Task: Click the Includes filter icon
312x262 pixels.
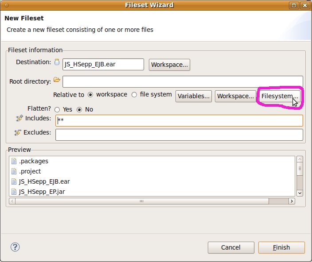Action: tap(19, 118)
